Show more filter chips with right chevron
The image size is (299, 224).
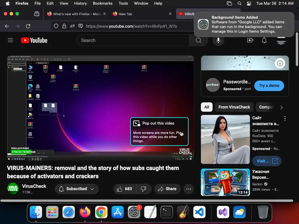[281, 107]
